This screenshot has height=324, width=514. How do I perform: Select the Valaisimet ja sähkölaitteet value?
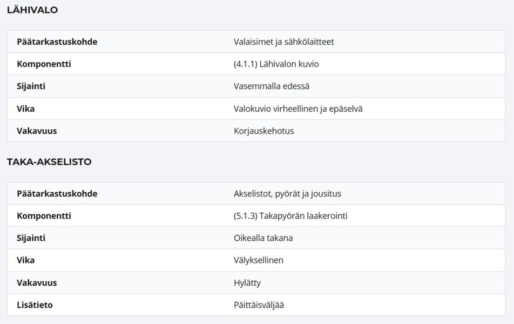pos(283,42)
